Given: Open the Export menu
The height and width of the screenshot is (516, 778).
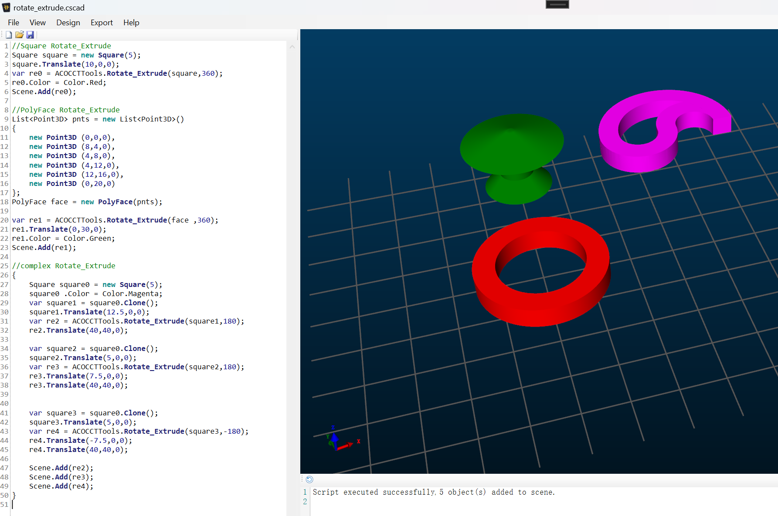Looking at the screenshot, I should [102, 23].
